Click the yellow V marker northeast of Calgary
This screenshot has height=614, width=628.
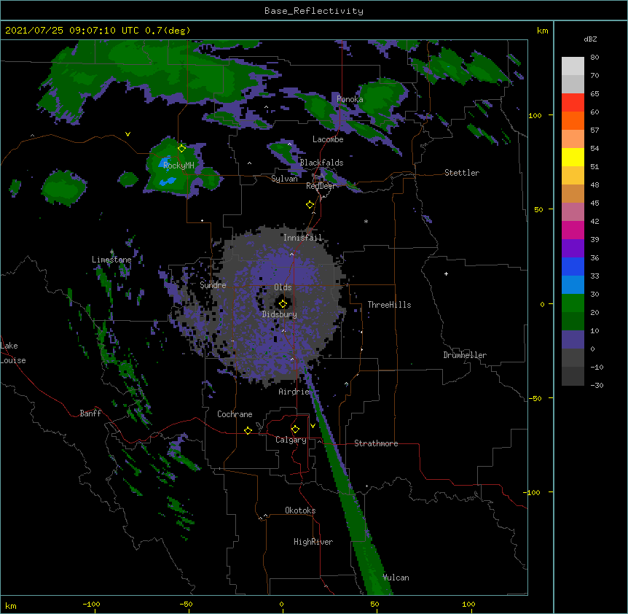[x=313, y=426]
